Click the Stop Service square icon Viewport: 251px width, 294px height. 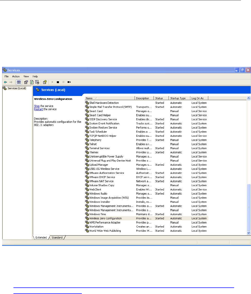click(58, 82)
